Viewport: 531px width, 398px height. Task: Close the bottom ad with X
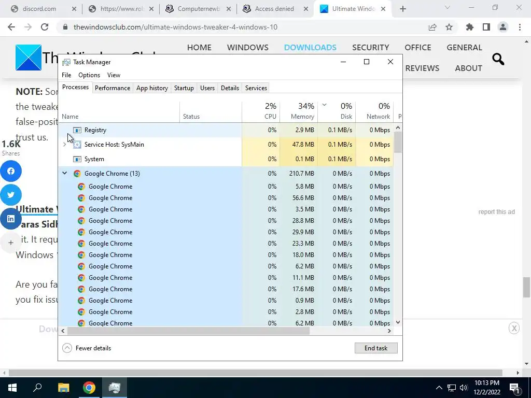click(x=514, y=328)
